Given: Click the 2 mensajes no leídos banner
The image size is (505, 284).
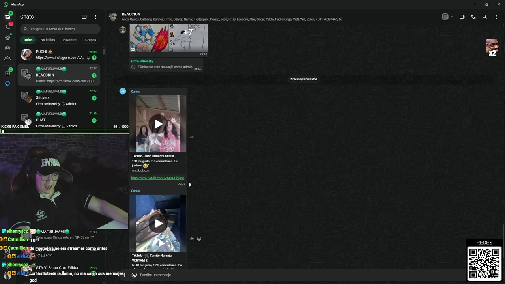Looking at the screenshot, I should 303,79.
